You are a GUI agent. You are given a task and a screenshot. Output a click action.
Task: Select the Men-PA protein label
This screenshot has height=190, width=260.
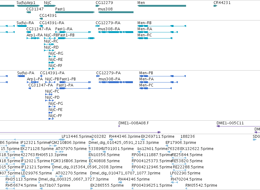tap(146, 79)
